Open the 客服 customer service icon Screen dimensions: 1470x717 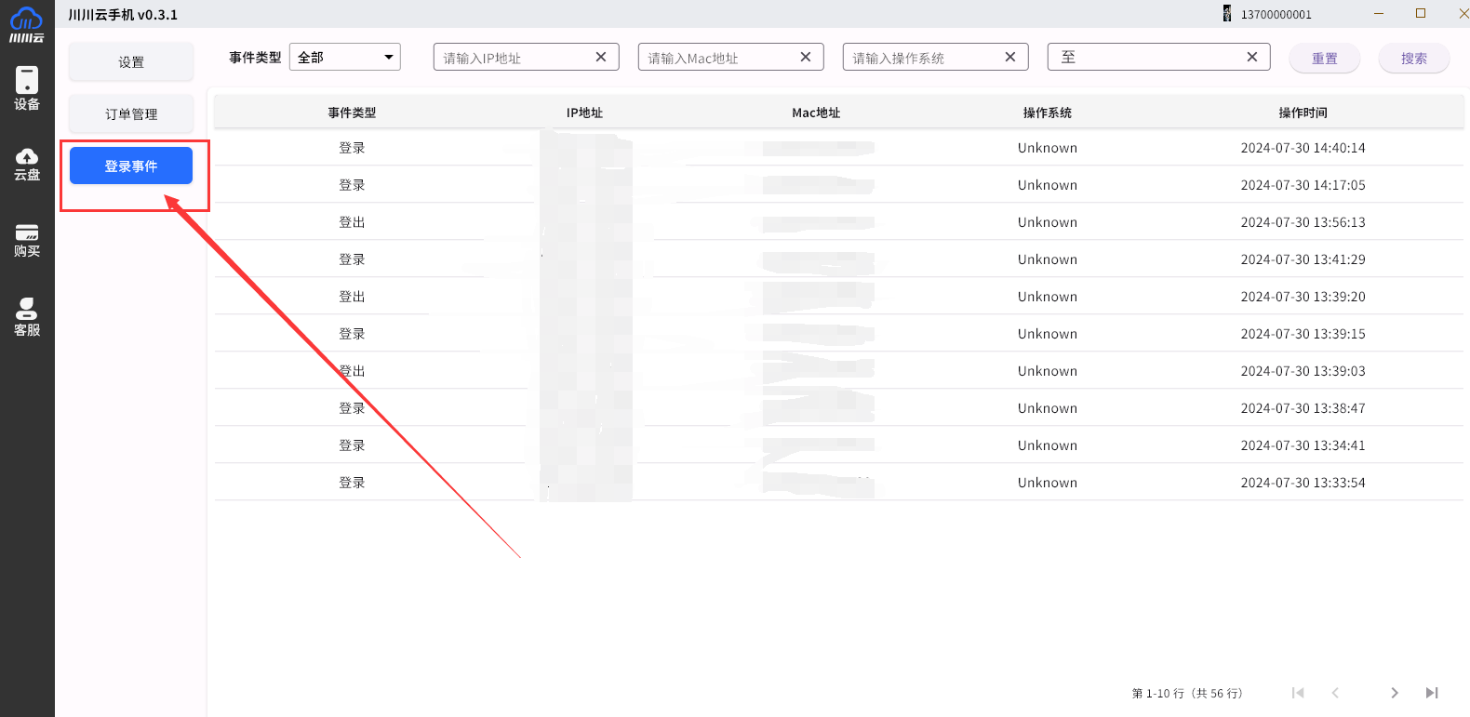pyautogui.click(x=27, y=317)
